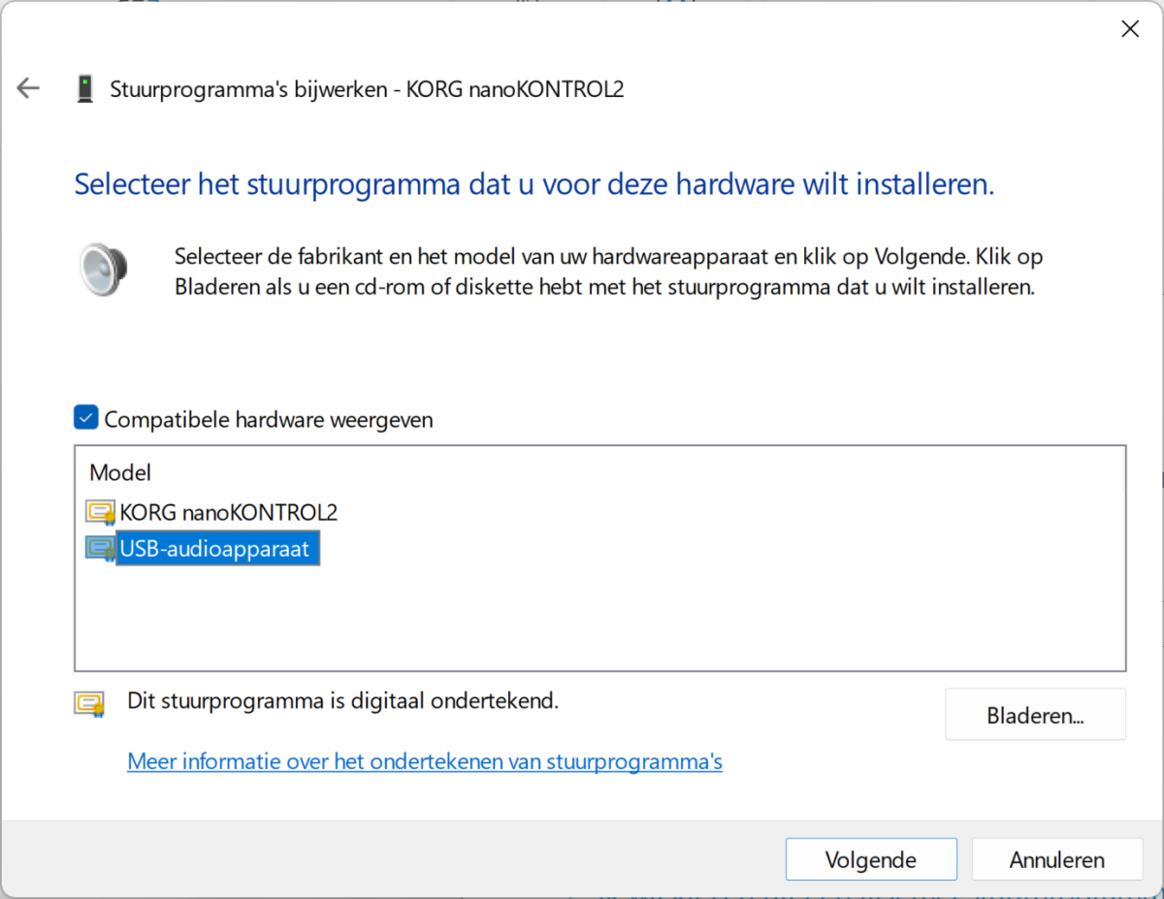Click the digitally signed certificate icon

89,704
